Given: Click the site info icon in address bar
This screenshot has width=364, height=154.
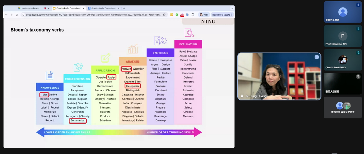Looking at the screenshot, I should tap(23, 15).
